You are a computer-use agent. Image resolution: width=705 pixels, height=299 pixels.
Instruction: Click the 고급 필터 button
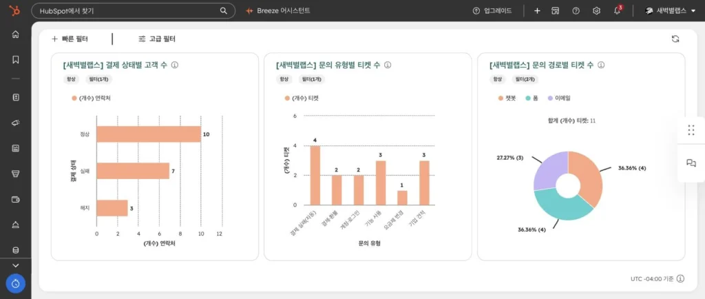157,39
